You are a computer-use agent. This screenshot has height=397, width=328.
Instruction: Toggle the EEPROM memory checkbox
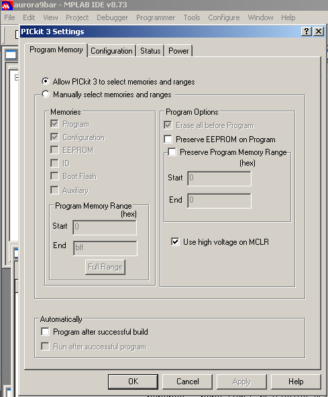[x=54, y=150]
